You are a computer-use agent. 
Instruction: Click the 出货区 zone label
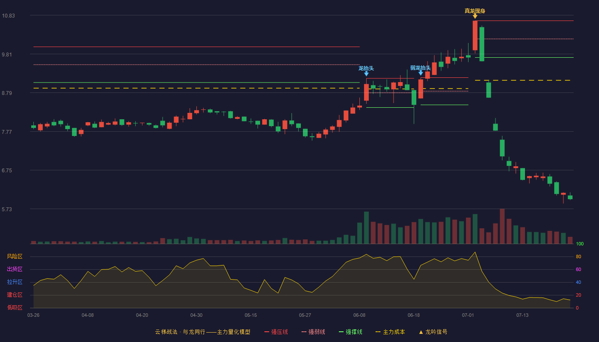coord(15,269)
